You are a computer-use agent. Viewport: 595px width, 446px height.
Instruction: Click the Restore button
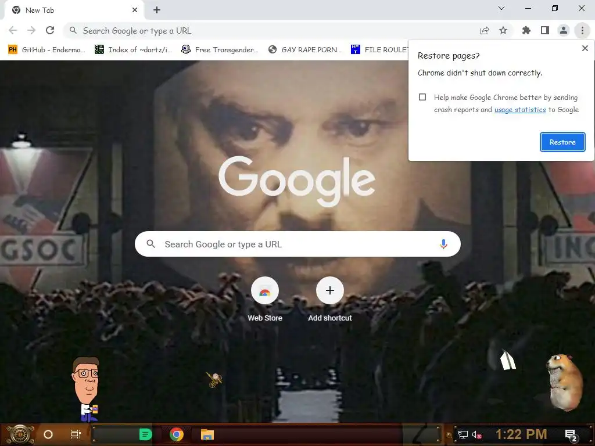coord(562,142)
